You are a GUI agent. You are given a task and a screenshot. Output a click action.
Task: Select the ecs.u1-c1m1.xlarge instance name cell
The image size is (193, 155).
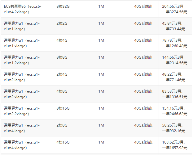click(22, 43)
